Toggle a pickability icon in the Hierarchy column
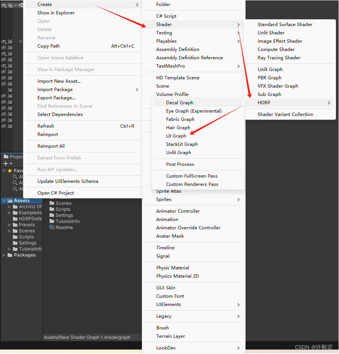The height and width of the screenshot is (354, 339). pos(10,42)
